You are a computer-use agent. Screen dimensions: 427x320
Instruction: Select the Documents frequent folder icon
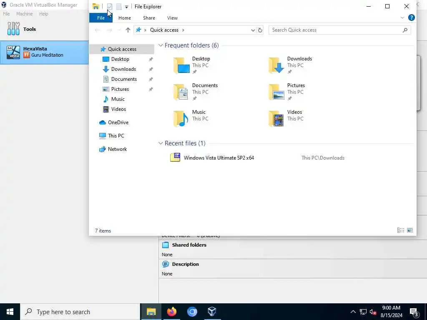point(181,92)
